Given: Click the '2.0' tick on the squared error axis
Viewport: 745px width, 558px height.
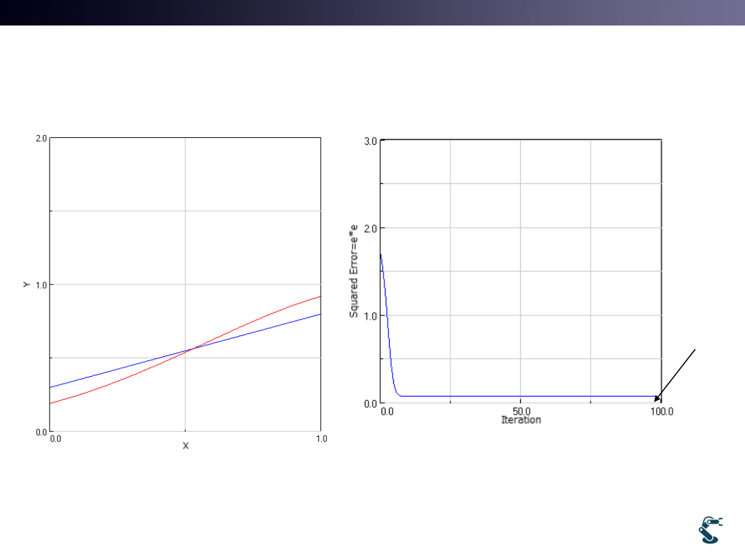Looking at the screenshot, I should tap(370, 228).
